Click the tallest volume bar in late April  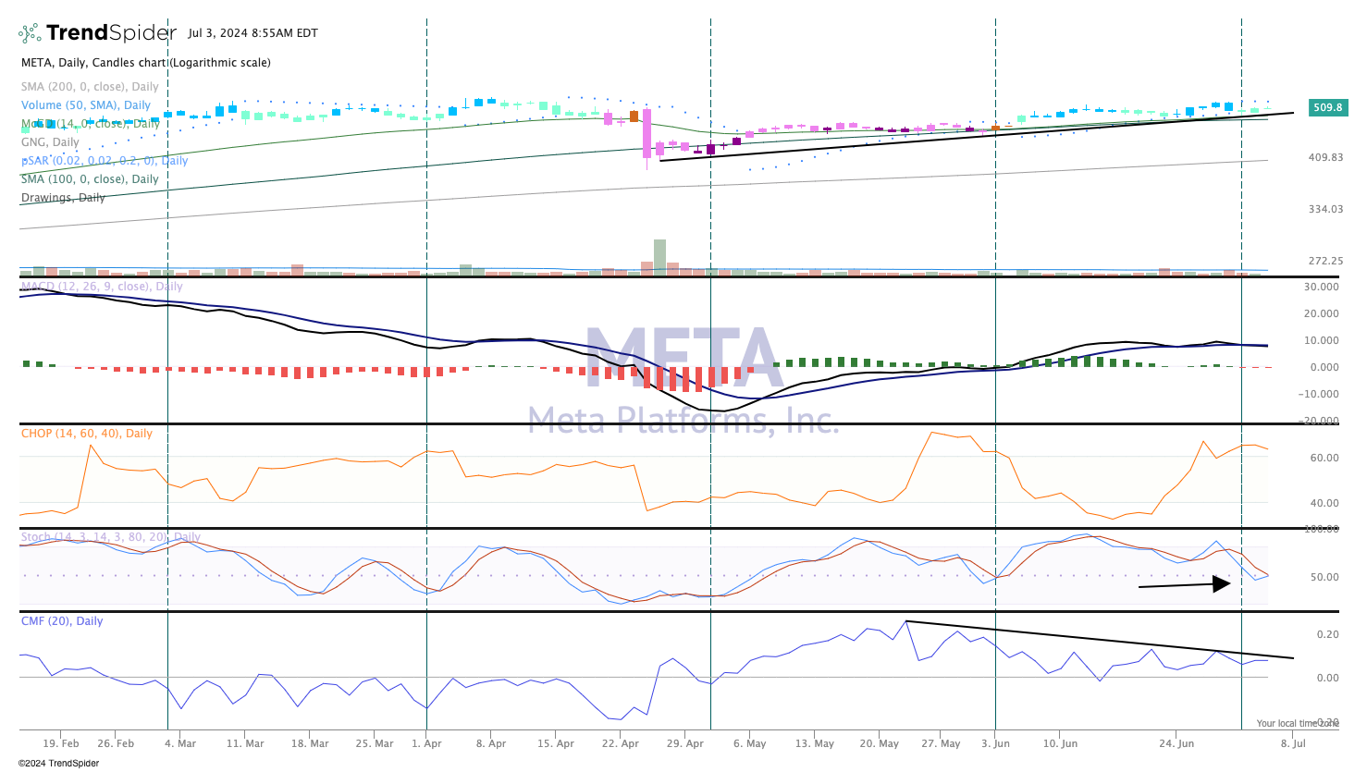659,257
